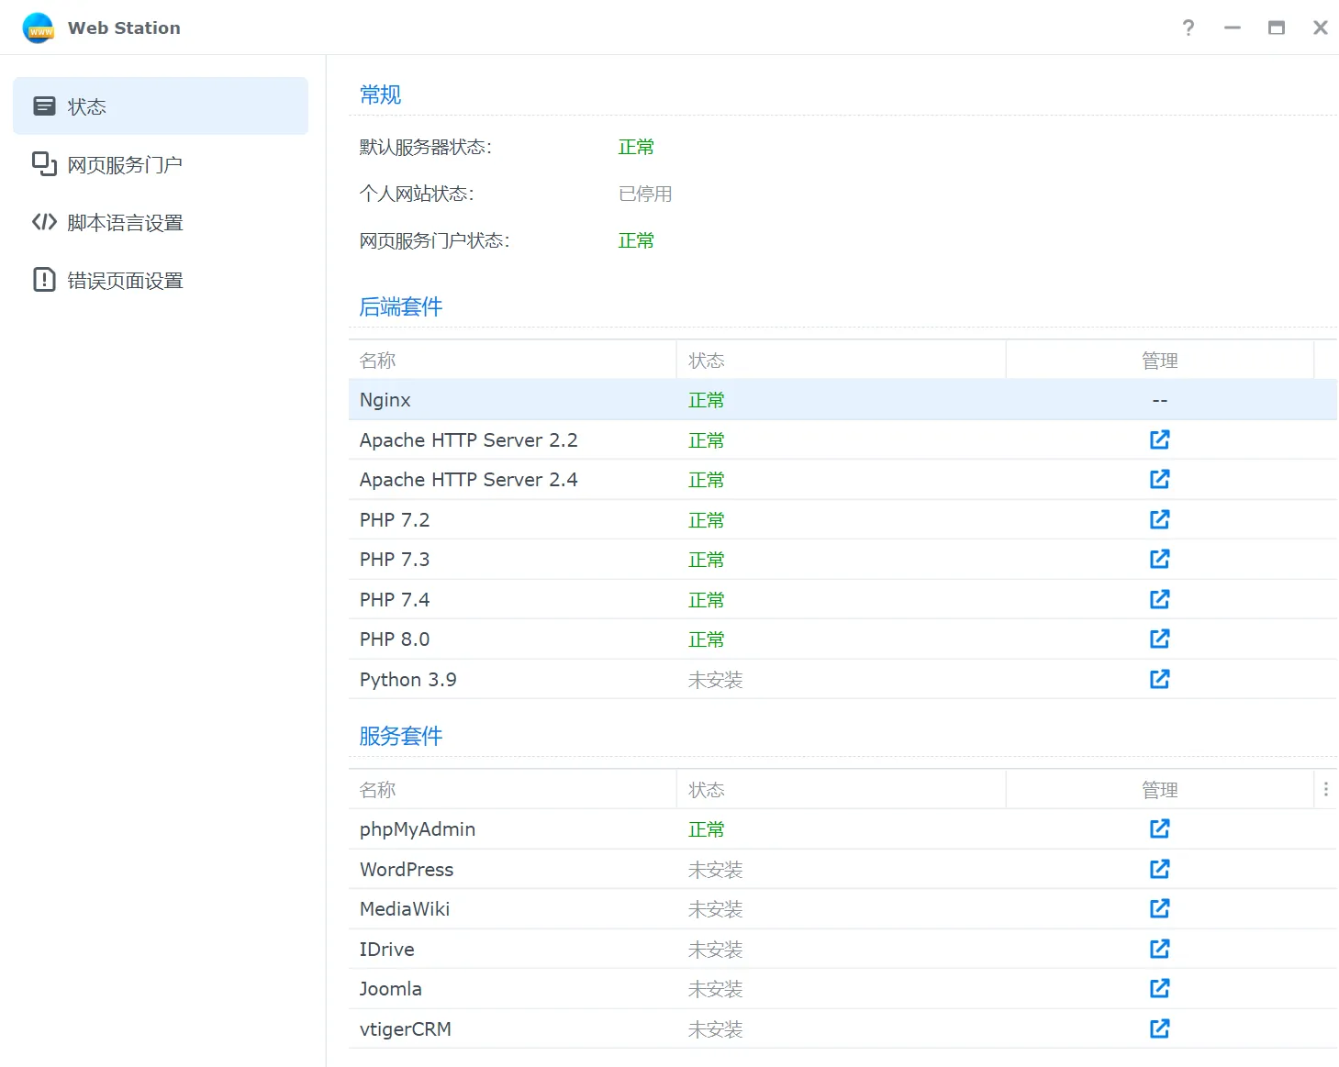Open manage link for phpMyAdmin
The image size is (1339, 1067).
(1159, 828)
